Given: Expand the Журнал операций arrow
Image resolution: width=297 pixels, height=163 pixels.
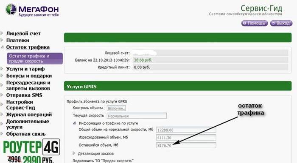Looking at the screenshot, I should pyautogui.click(x=2, y=114).
